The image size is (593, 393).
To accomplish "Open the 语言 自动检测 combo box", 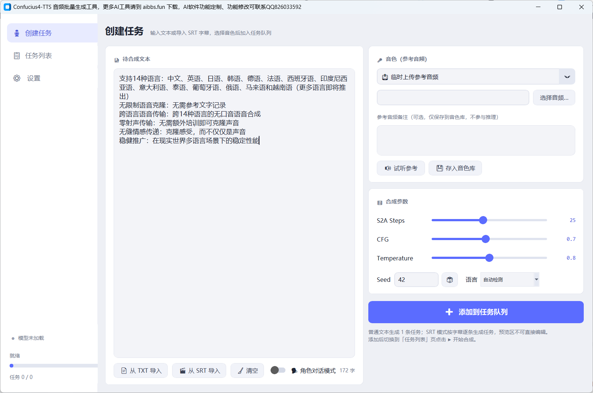I will coord(510,280).
